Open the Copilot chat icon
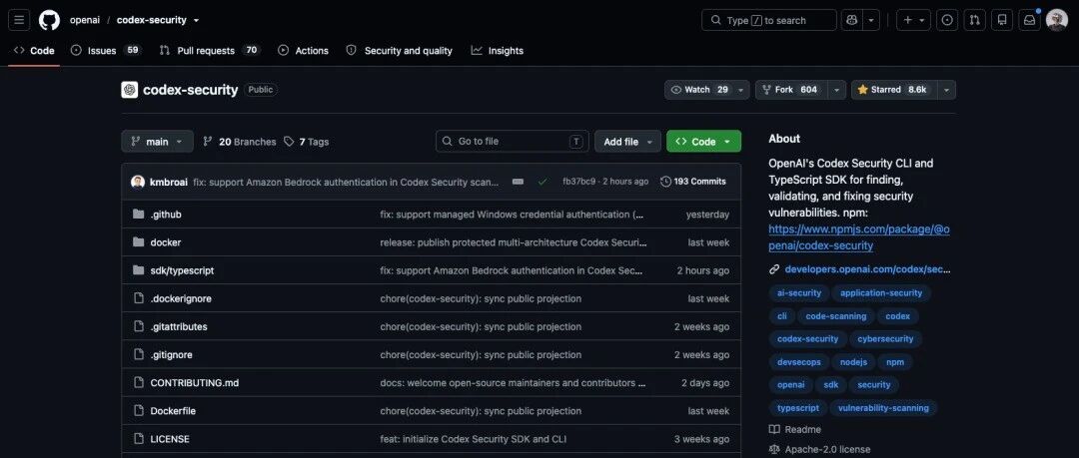 pos(851,20)
